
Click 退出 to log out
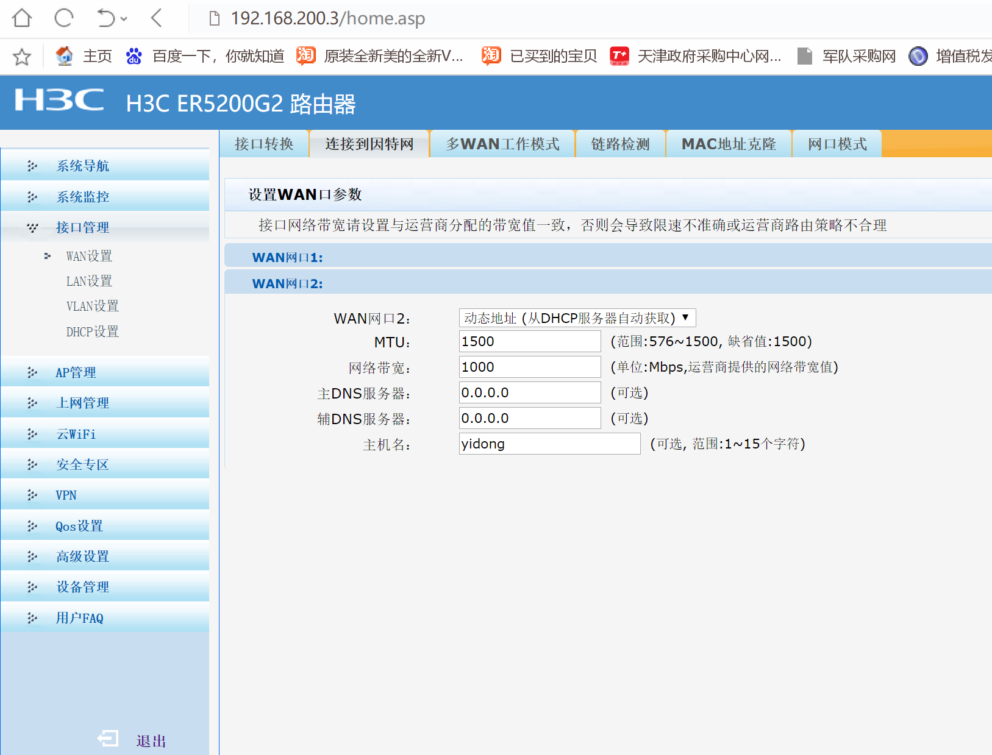(151, 741)
